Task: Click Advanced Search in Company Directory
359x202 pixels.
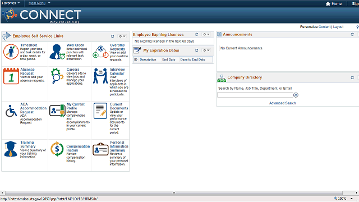Action: pos(282,103)
